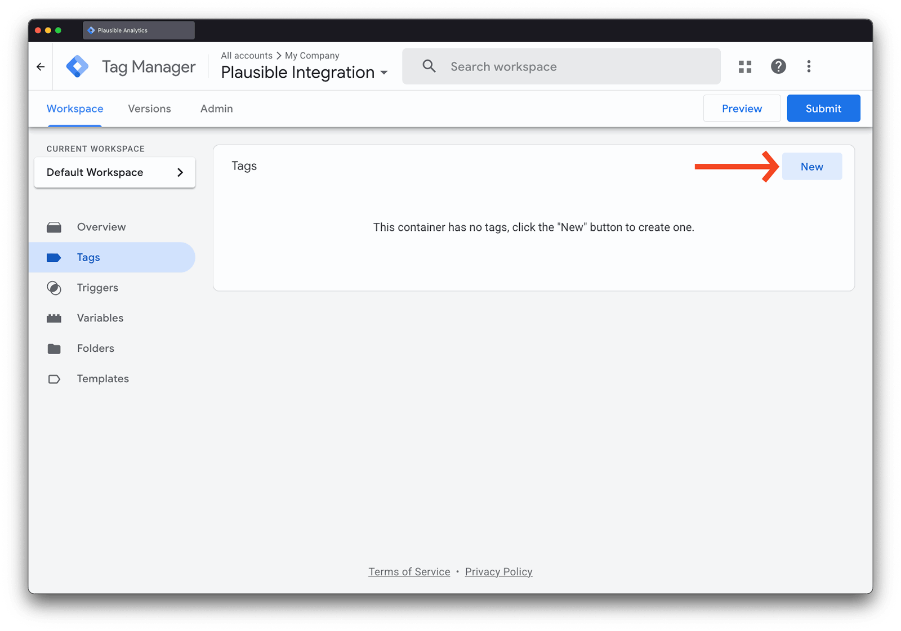Screen dimensions: 901x631
Task: Switch to the Admin tab
Action: 216,109
